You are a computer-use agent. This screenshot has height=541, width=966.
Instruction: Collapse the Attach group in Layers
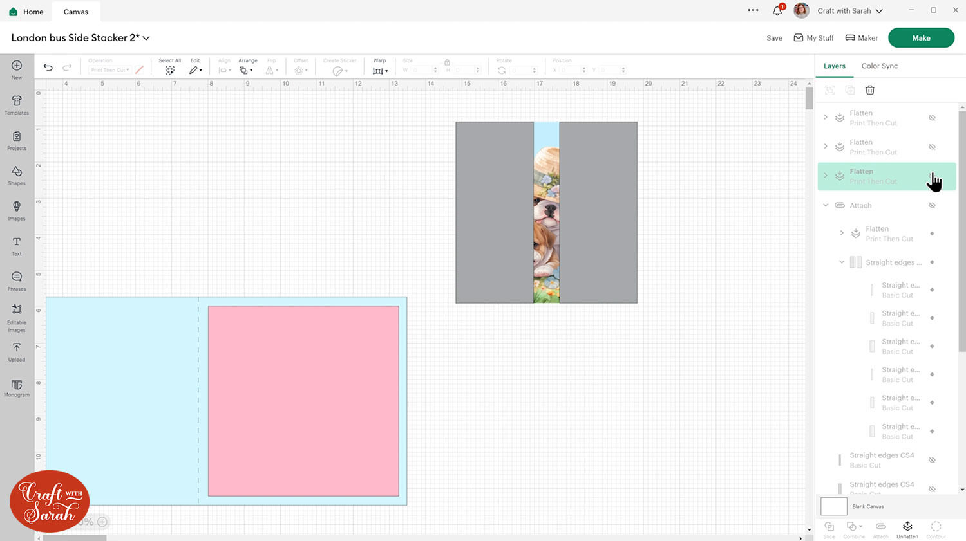(826, 205)
